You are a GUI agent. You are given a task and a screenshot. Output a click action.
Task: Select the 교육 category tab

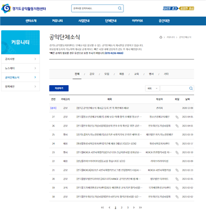point(136,74)
